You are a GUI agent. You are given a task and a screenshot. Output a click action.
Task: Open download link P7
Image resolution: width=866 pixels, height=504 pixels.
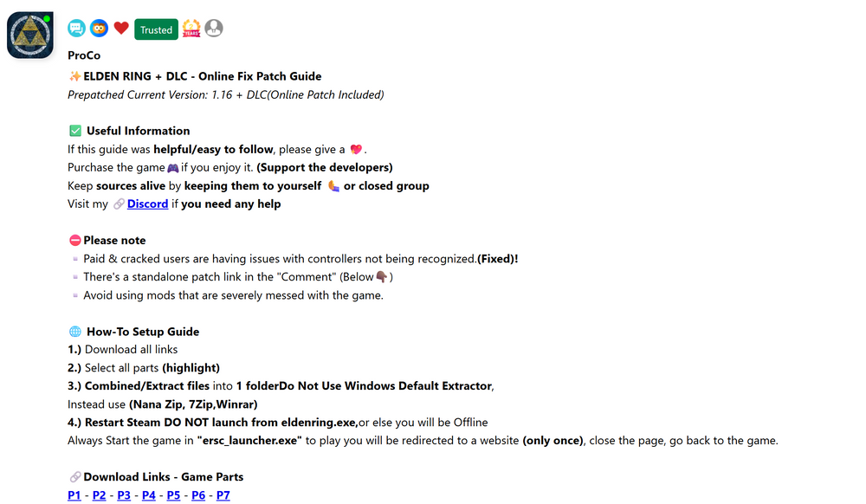coord(223,495)
